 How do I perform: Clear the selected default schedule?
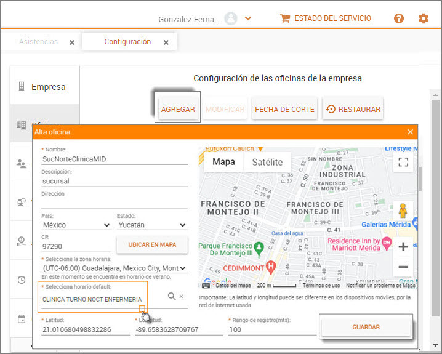point(182,296)
